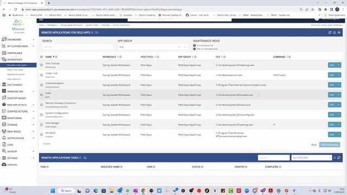Open the All Statuses dropdown
The width and height of the screenshot is (347, 195).
click(x=311, y=158)
